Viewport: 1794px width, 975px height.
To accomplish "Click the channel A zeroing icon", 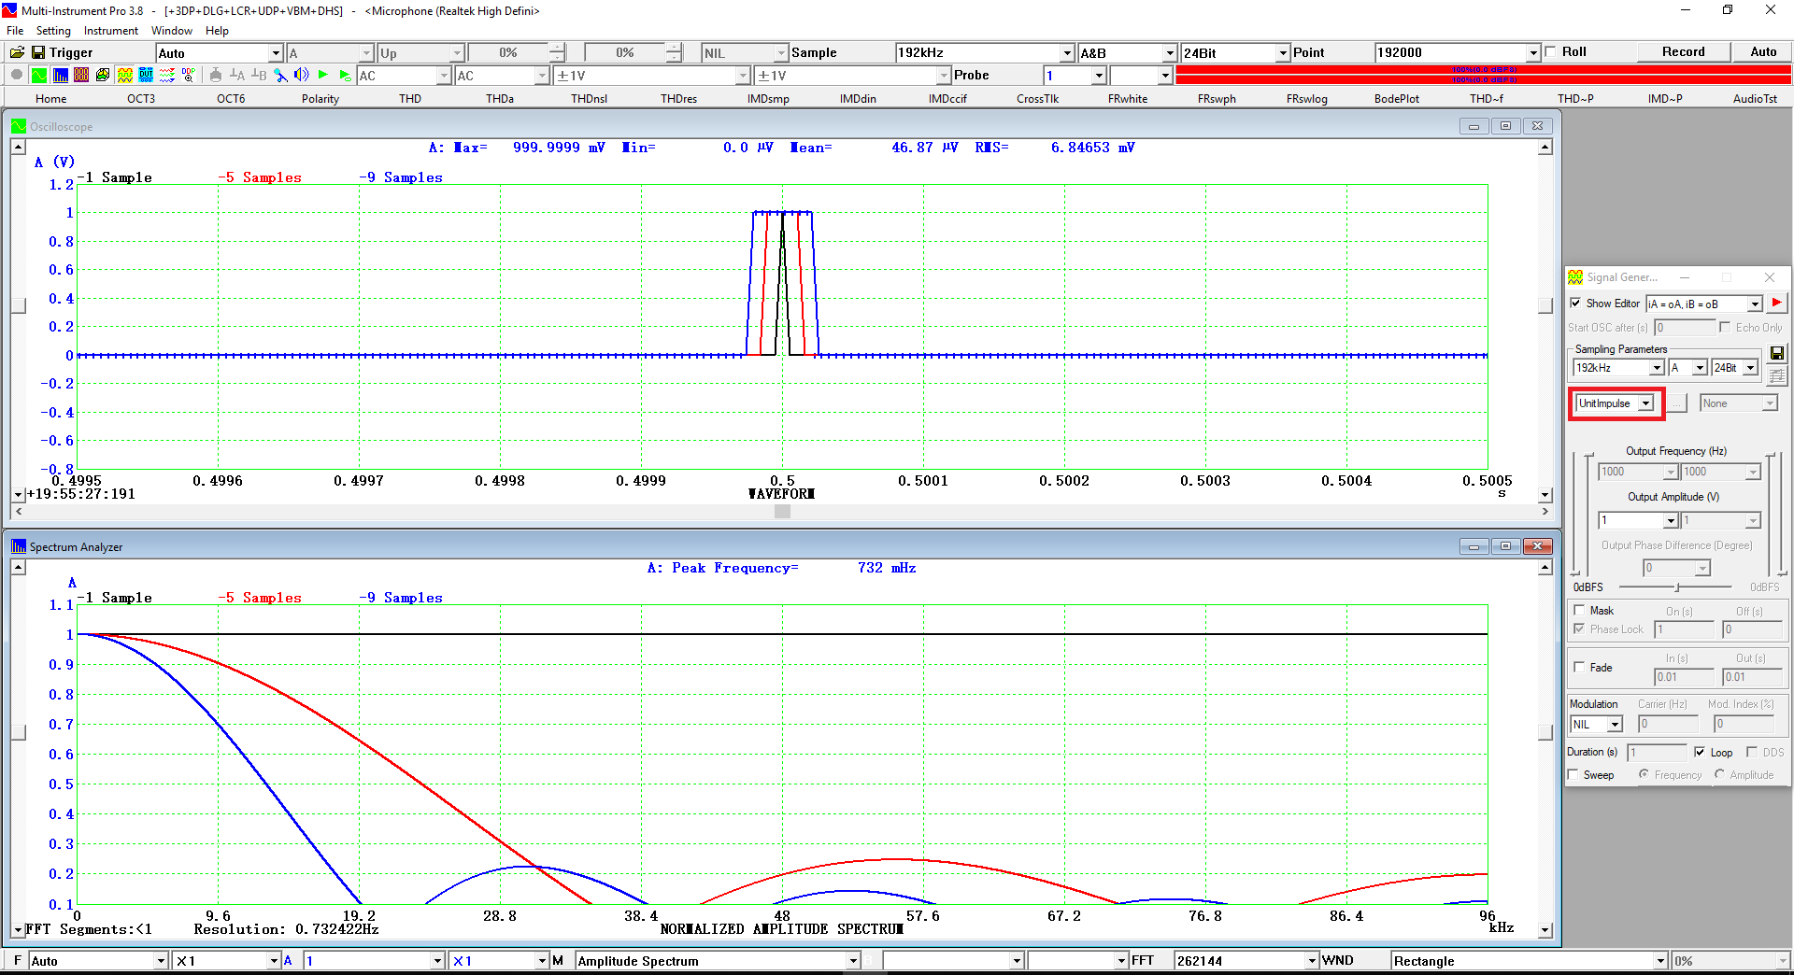I will pos(237,75).
